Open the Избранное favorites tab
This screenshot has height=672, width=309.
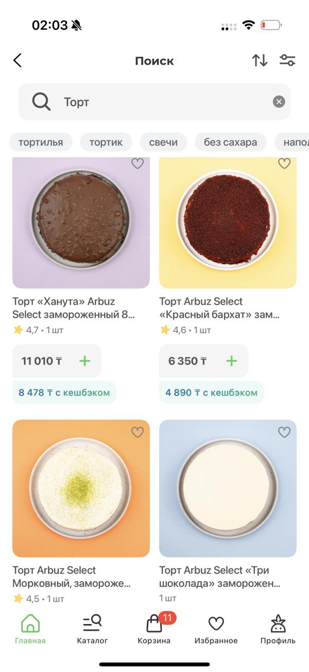[x=216, y=629]
